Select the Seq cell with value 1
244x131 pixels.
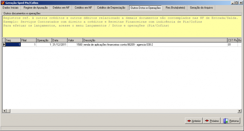click(13, 44)
